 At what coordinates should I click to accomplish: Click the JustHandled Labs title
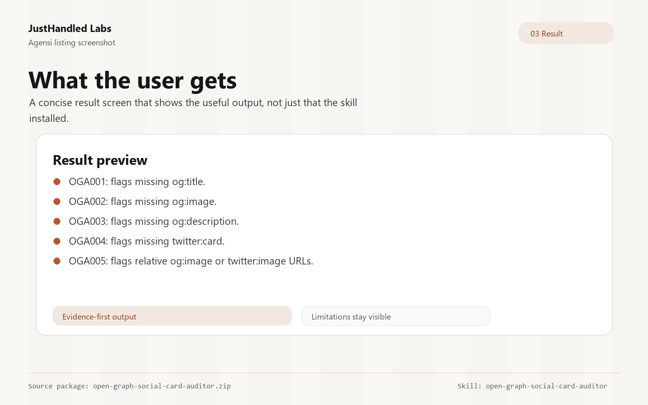[70, 29]
